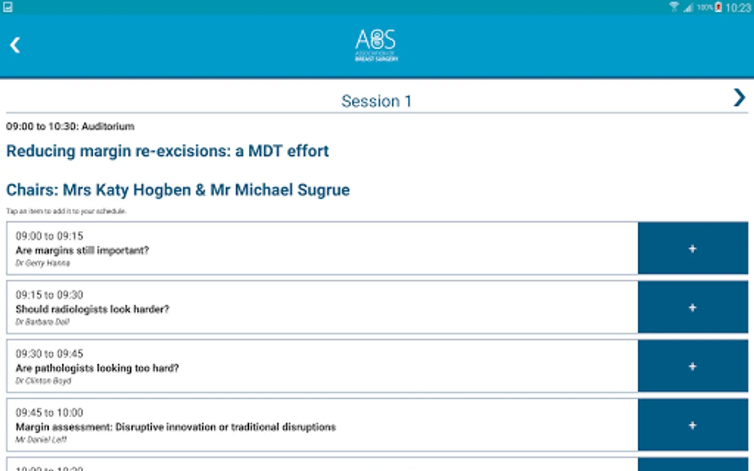Viewport: 754px width, 471px height.
Task: Add Margin assessment talk via plus button
Action: (x=692, y=425)
